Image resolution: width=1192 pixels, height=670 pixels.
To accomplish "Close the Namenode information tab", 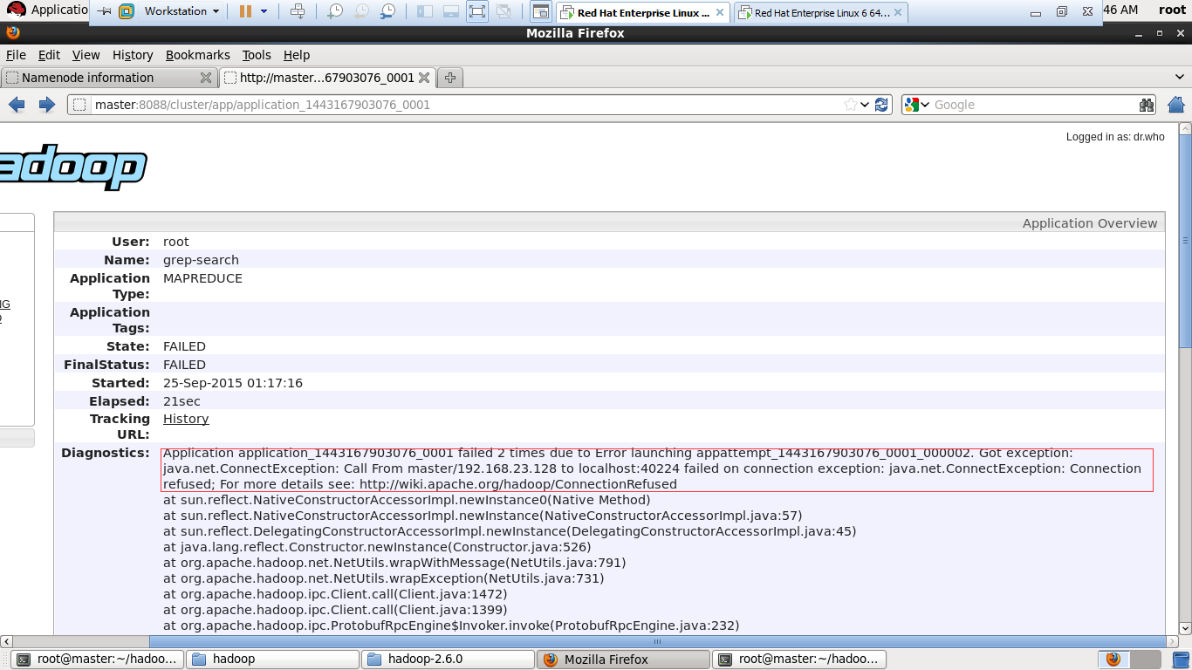I will pyautogui.click(x=206, y=78).
